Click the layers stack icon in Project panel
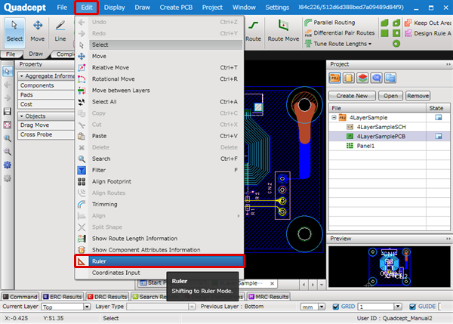 pyautogui.click(x=362, y=78)
